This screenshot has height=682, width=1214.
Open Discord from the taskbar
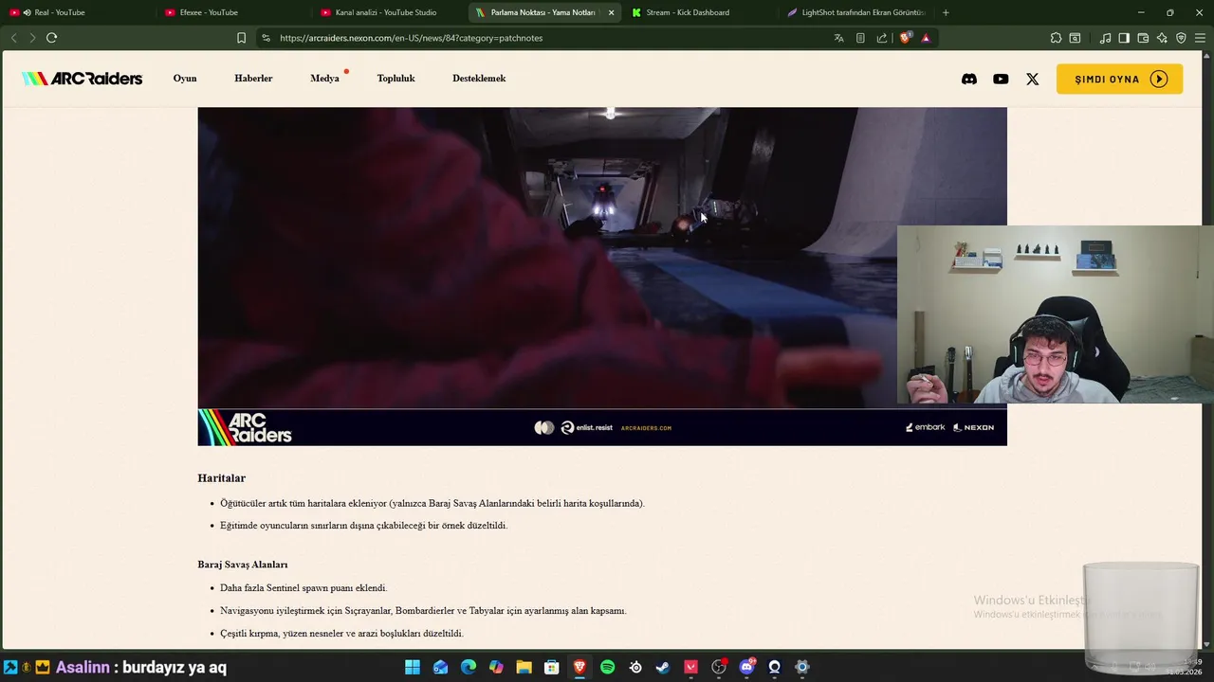tap(746, 667)
